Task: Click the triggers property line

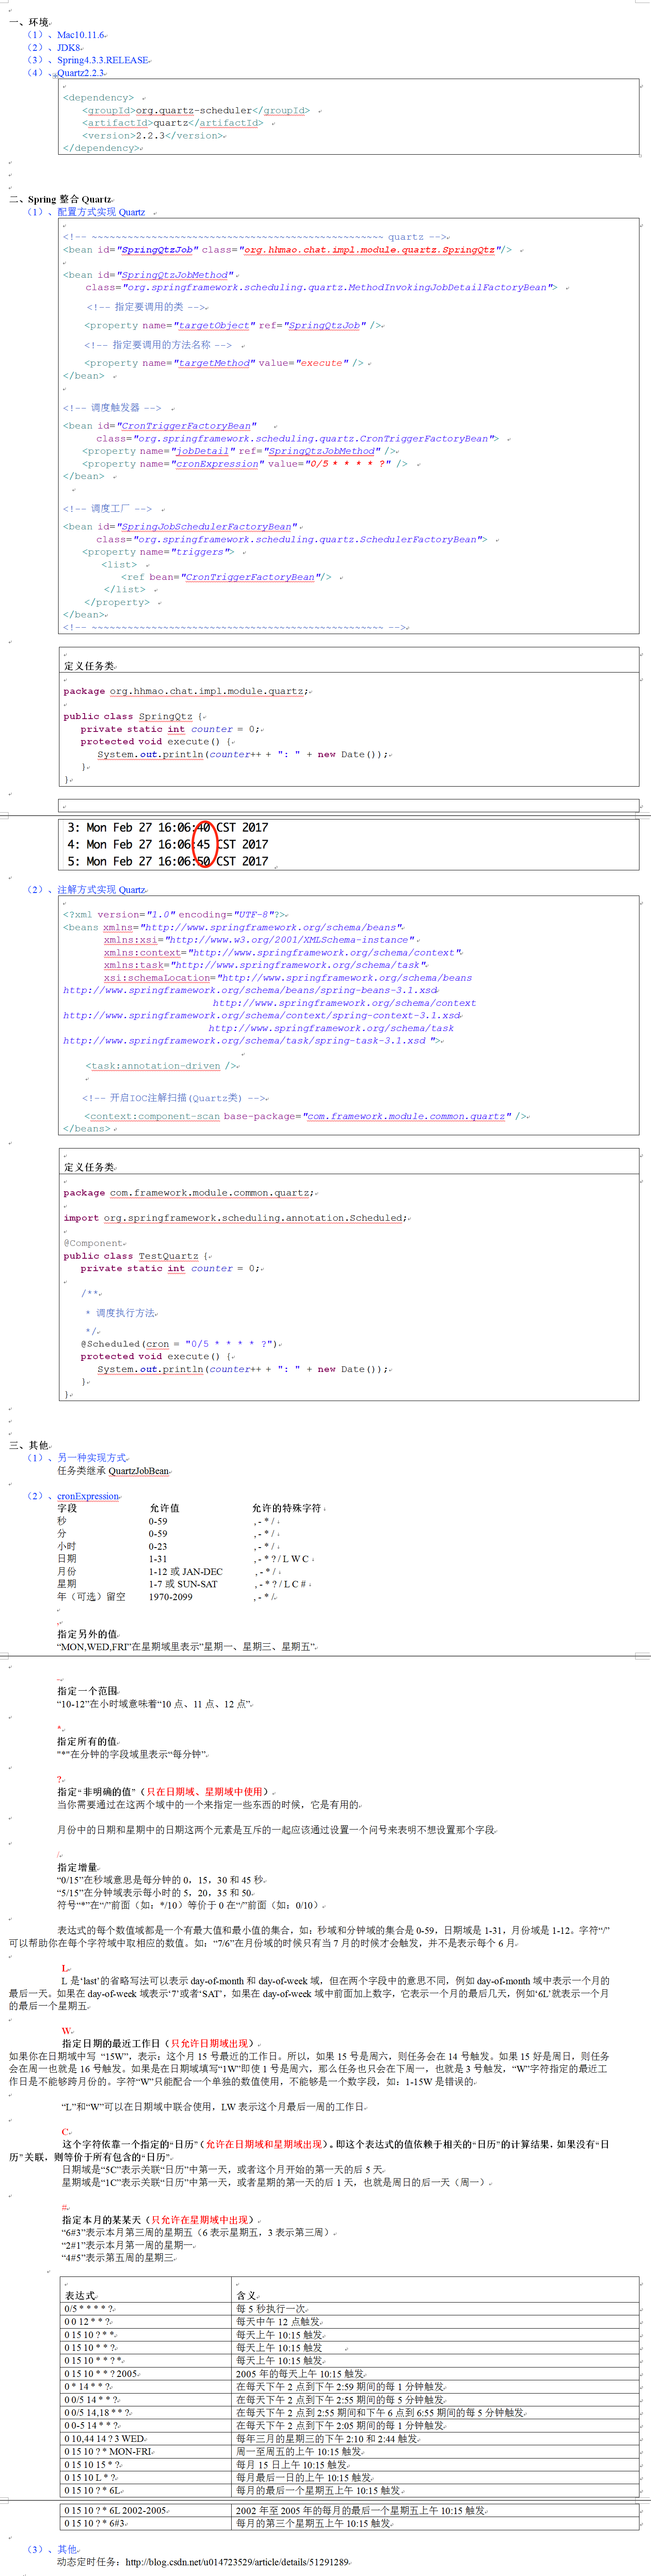Action: click(158, 552)
